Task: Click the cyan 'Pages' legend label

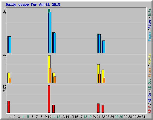Action: pyautogui.click(x=150, y=37)
